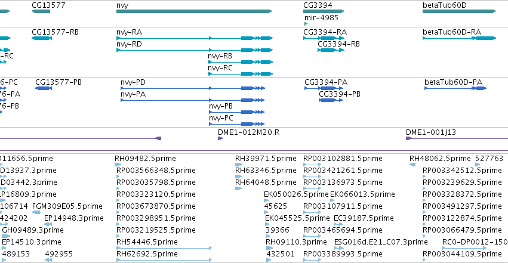Click the CG3394-PB protein label

coord(340,94)
